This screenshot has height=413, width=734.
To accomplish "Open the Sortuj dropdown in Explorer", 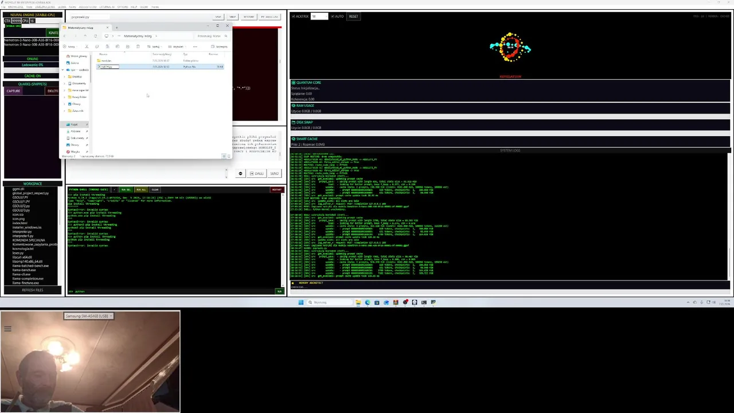I will point(154,46).
